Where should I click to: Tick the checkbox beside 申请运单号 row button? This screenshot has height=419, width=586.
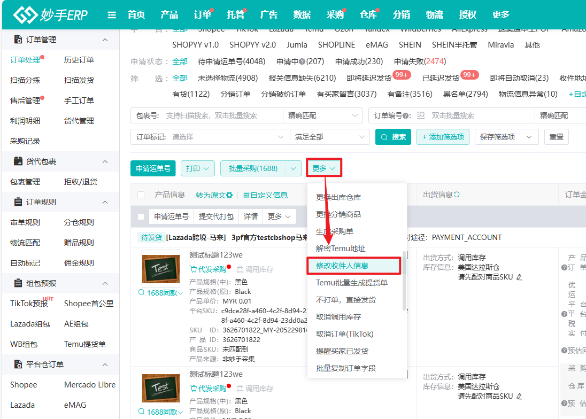pos(141,216)
